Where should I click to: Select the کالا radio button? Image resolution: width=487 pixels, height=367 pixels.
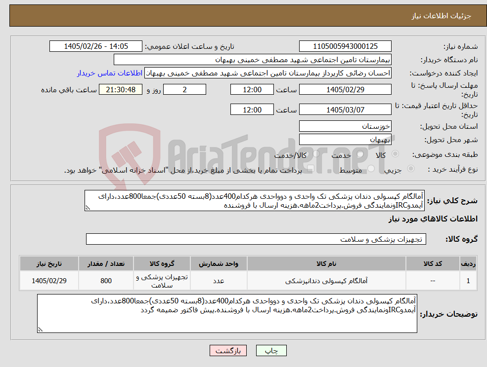point(396,154)
